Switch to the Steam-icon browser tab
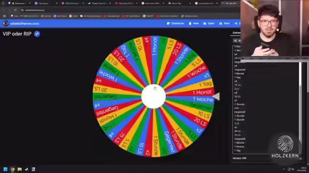 99,3
